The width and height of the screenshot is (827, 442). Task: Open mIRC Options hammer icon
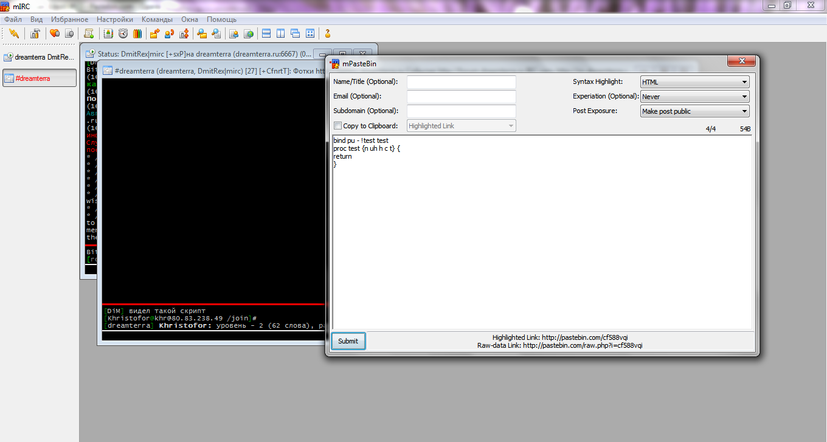pos(35,33)
